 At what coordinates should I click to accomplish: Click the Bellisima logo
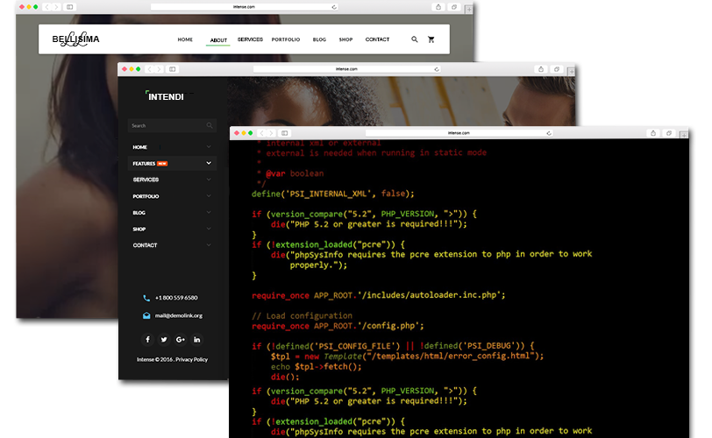(x=75, y=39)
